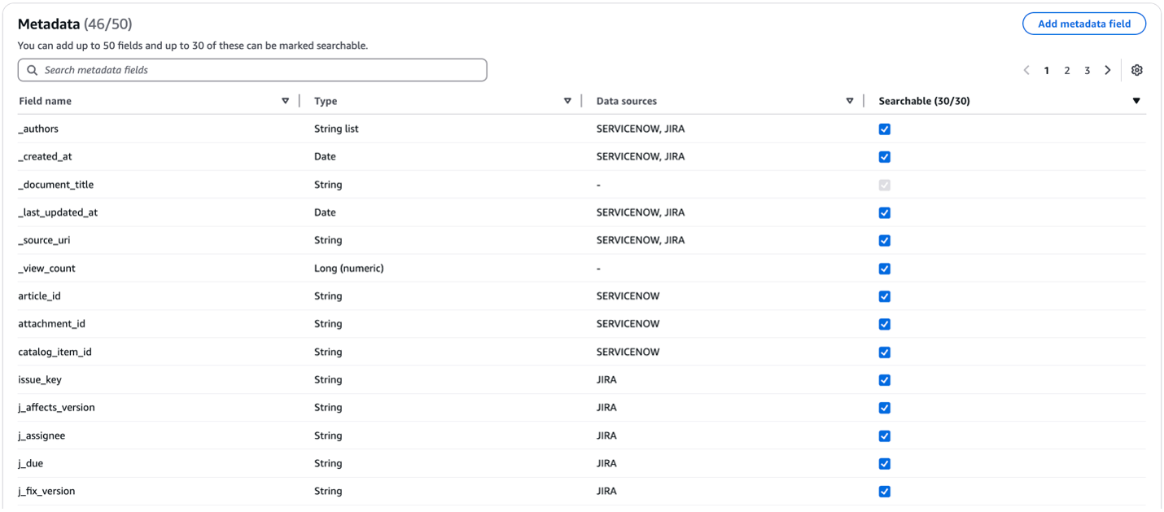The image size is (1164, 512).
Task: Disable searchable for _source_uri
Action: [x=884, y=240]
